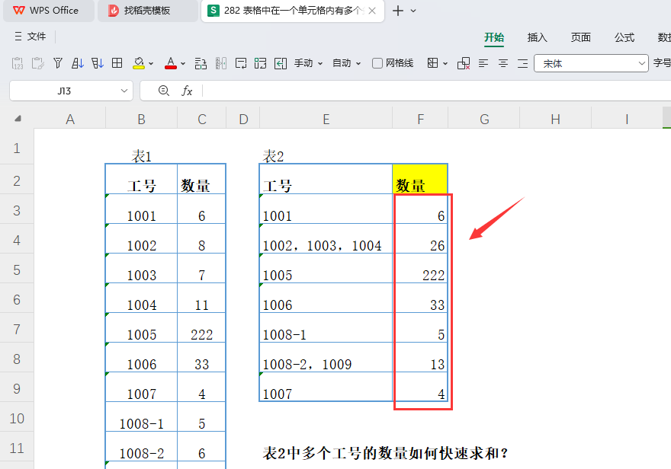Open the WPS Office home tab
Screen dimensions: 671x469
coord(48,11)
